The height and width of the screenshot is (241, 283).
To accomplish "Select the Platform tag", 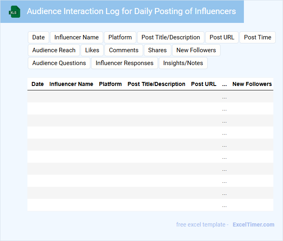I will pyautogui.click(x=120, y=37).
